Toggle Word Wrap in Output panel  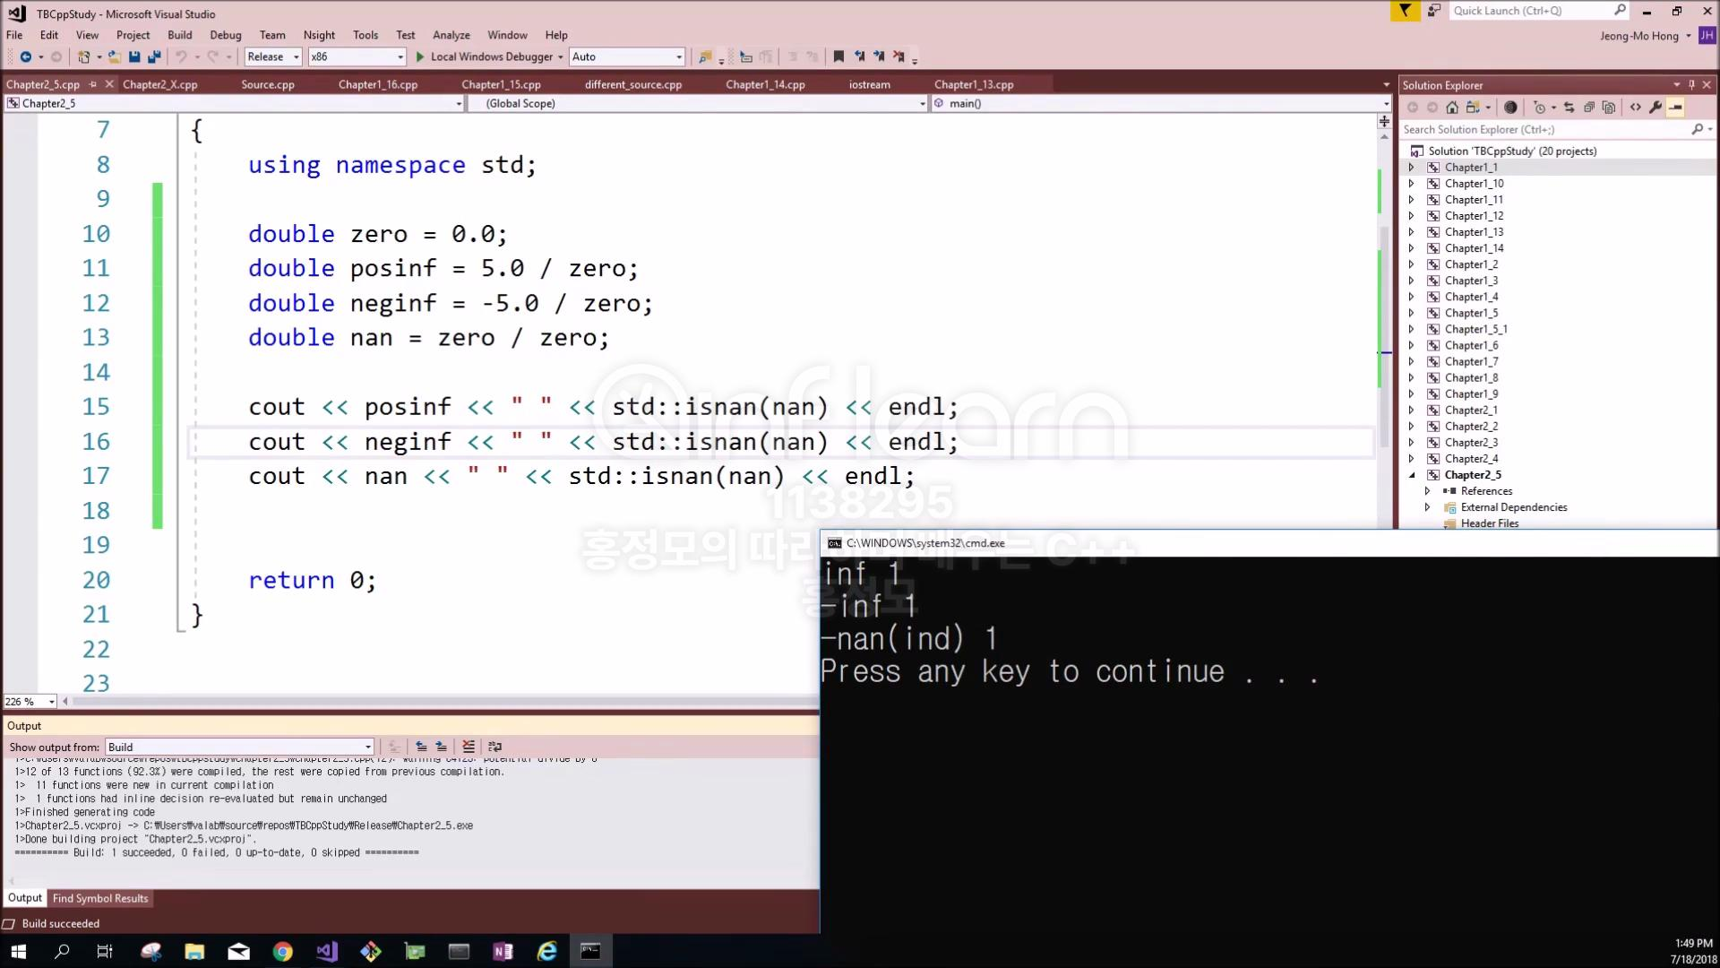[x=494, y=747]
